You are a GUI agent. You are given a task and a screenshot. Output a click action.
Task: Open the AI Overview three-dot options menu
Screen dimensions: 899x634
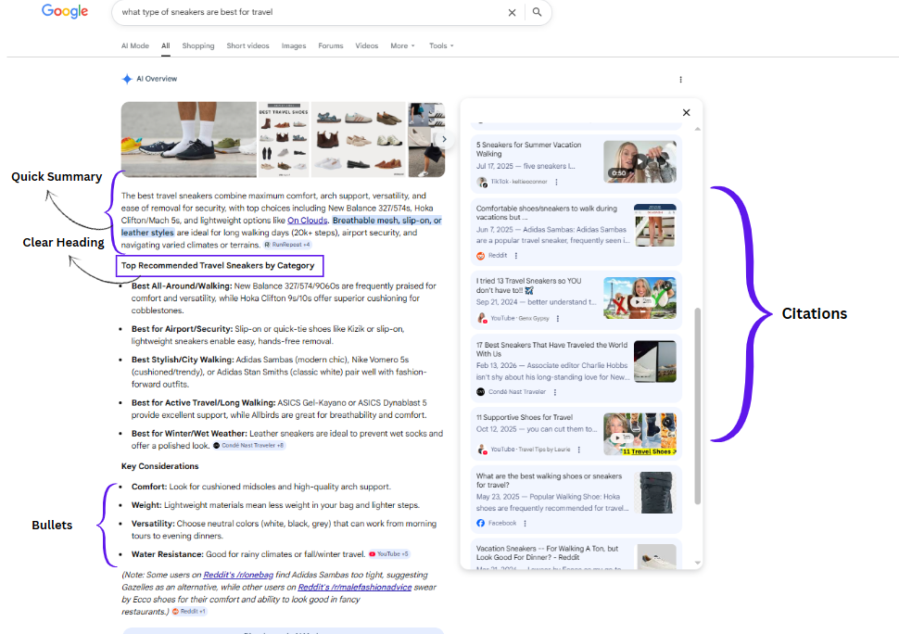point(680,80)
